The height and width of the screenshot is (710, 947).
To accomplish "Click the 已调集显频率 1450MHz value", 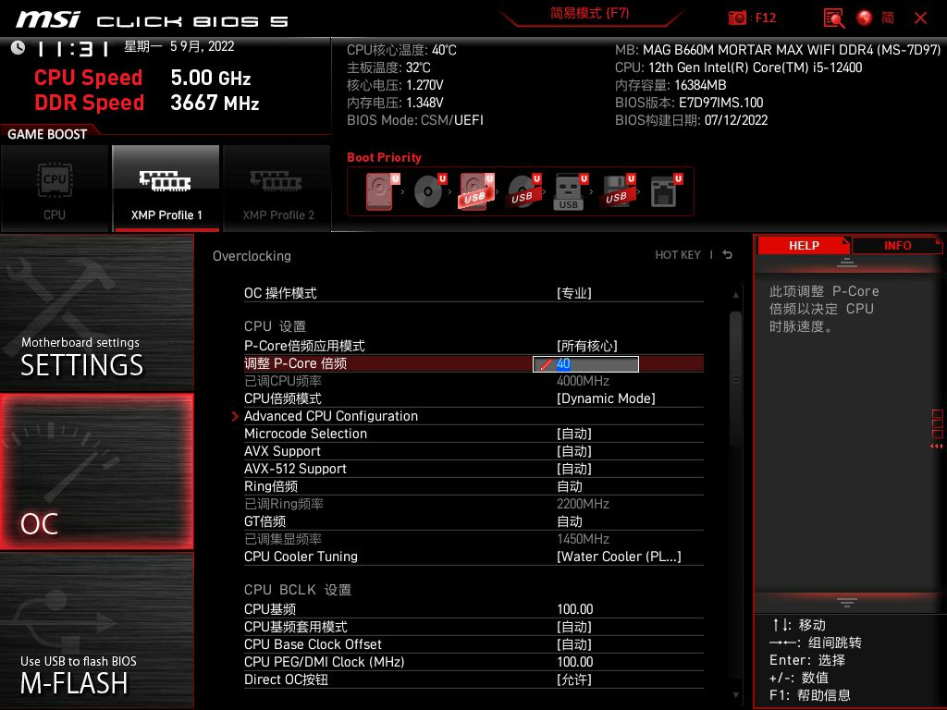I will click(x=583, y=539).
